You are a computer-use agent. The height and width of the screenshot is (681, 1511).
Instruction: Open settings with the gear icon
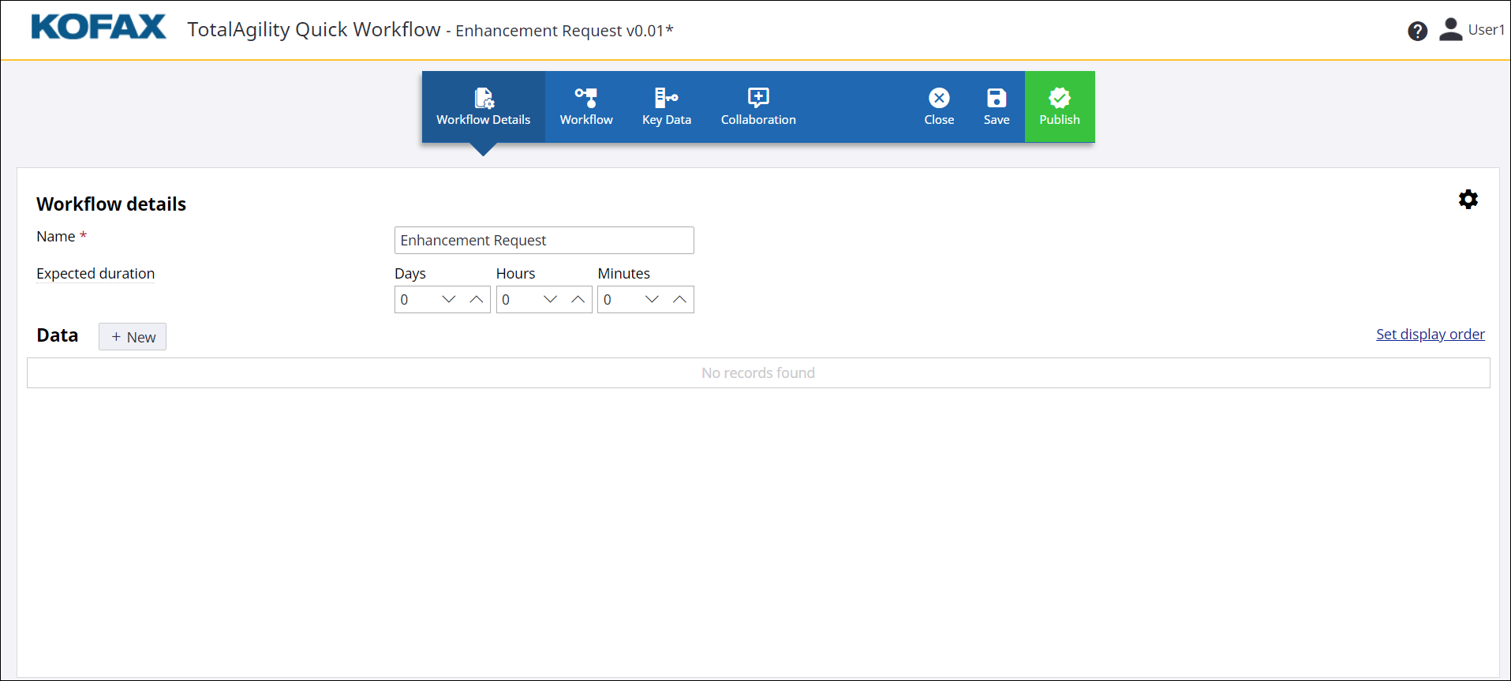(x=1468, y=200)
